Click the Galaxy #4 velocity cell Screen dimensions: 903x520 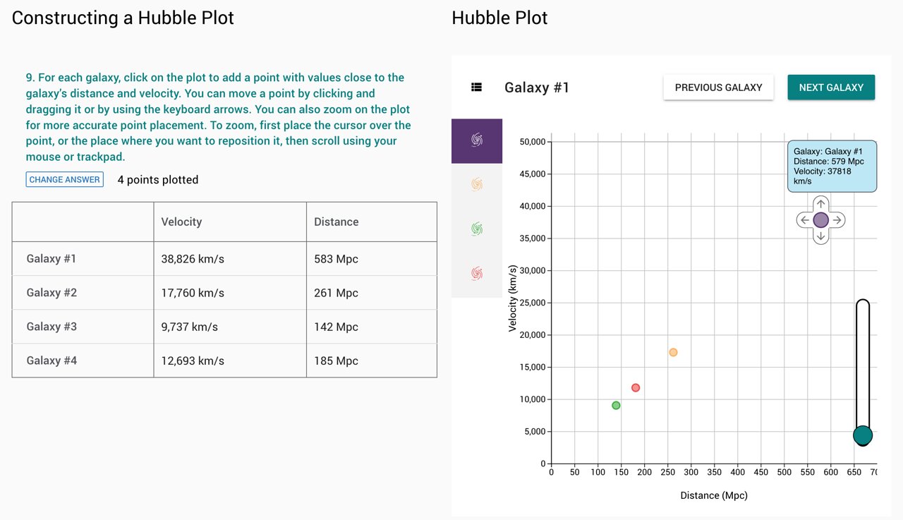[229, 361]
